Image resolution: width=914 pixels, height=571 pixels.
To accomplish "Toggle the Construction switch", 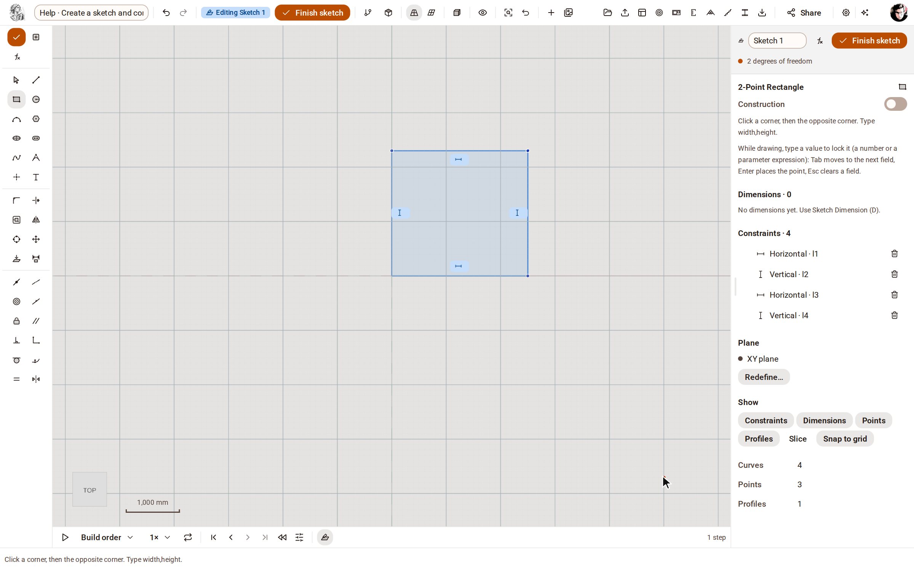I will pos(895,104).
